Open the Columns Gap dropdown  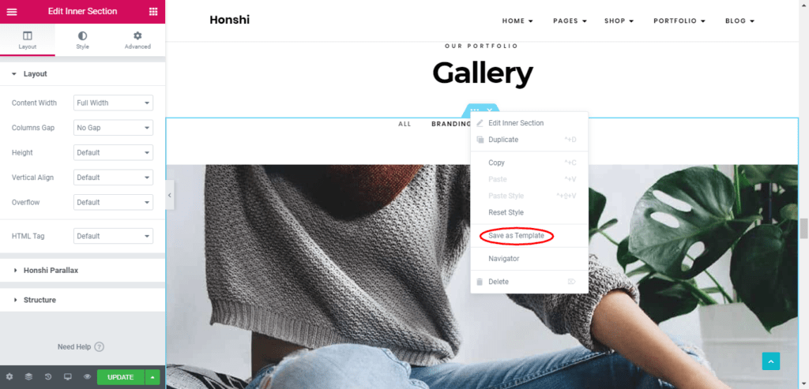click(113, 127)
